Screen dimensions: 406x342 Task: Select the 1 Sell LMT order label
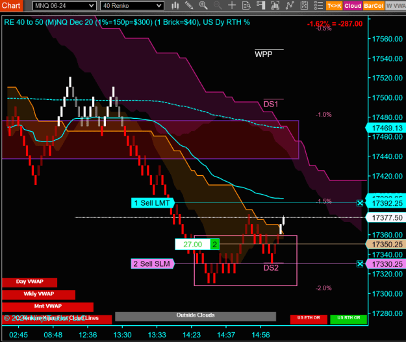point(153,203)
